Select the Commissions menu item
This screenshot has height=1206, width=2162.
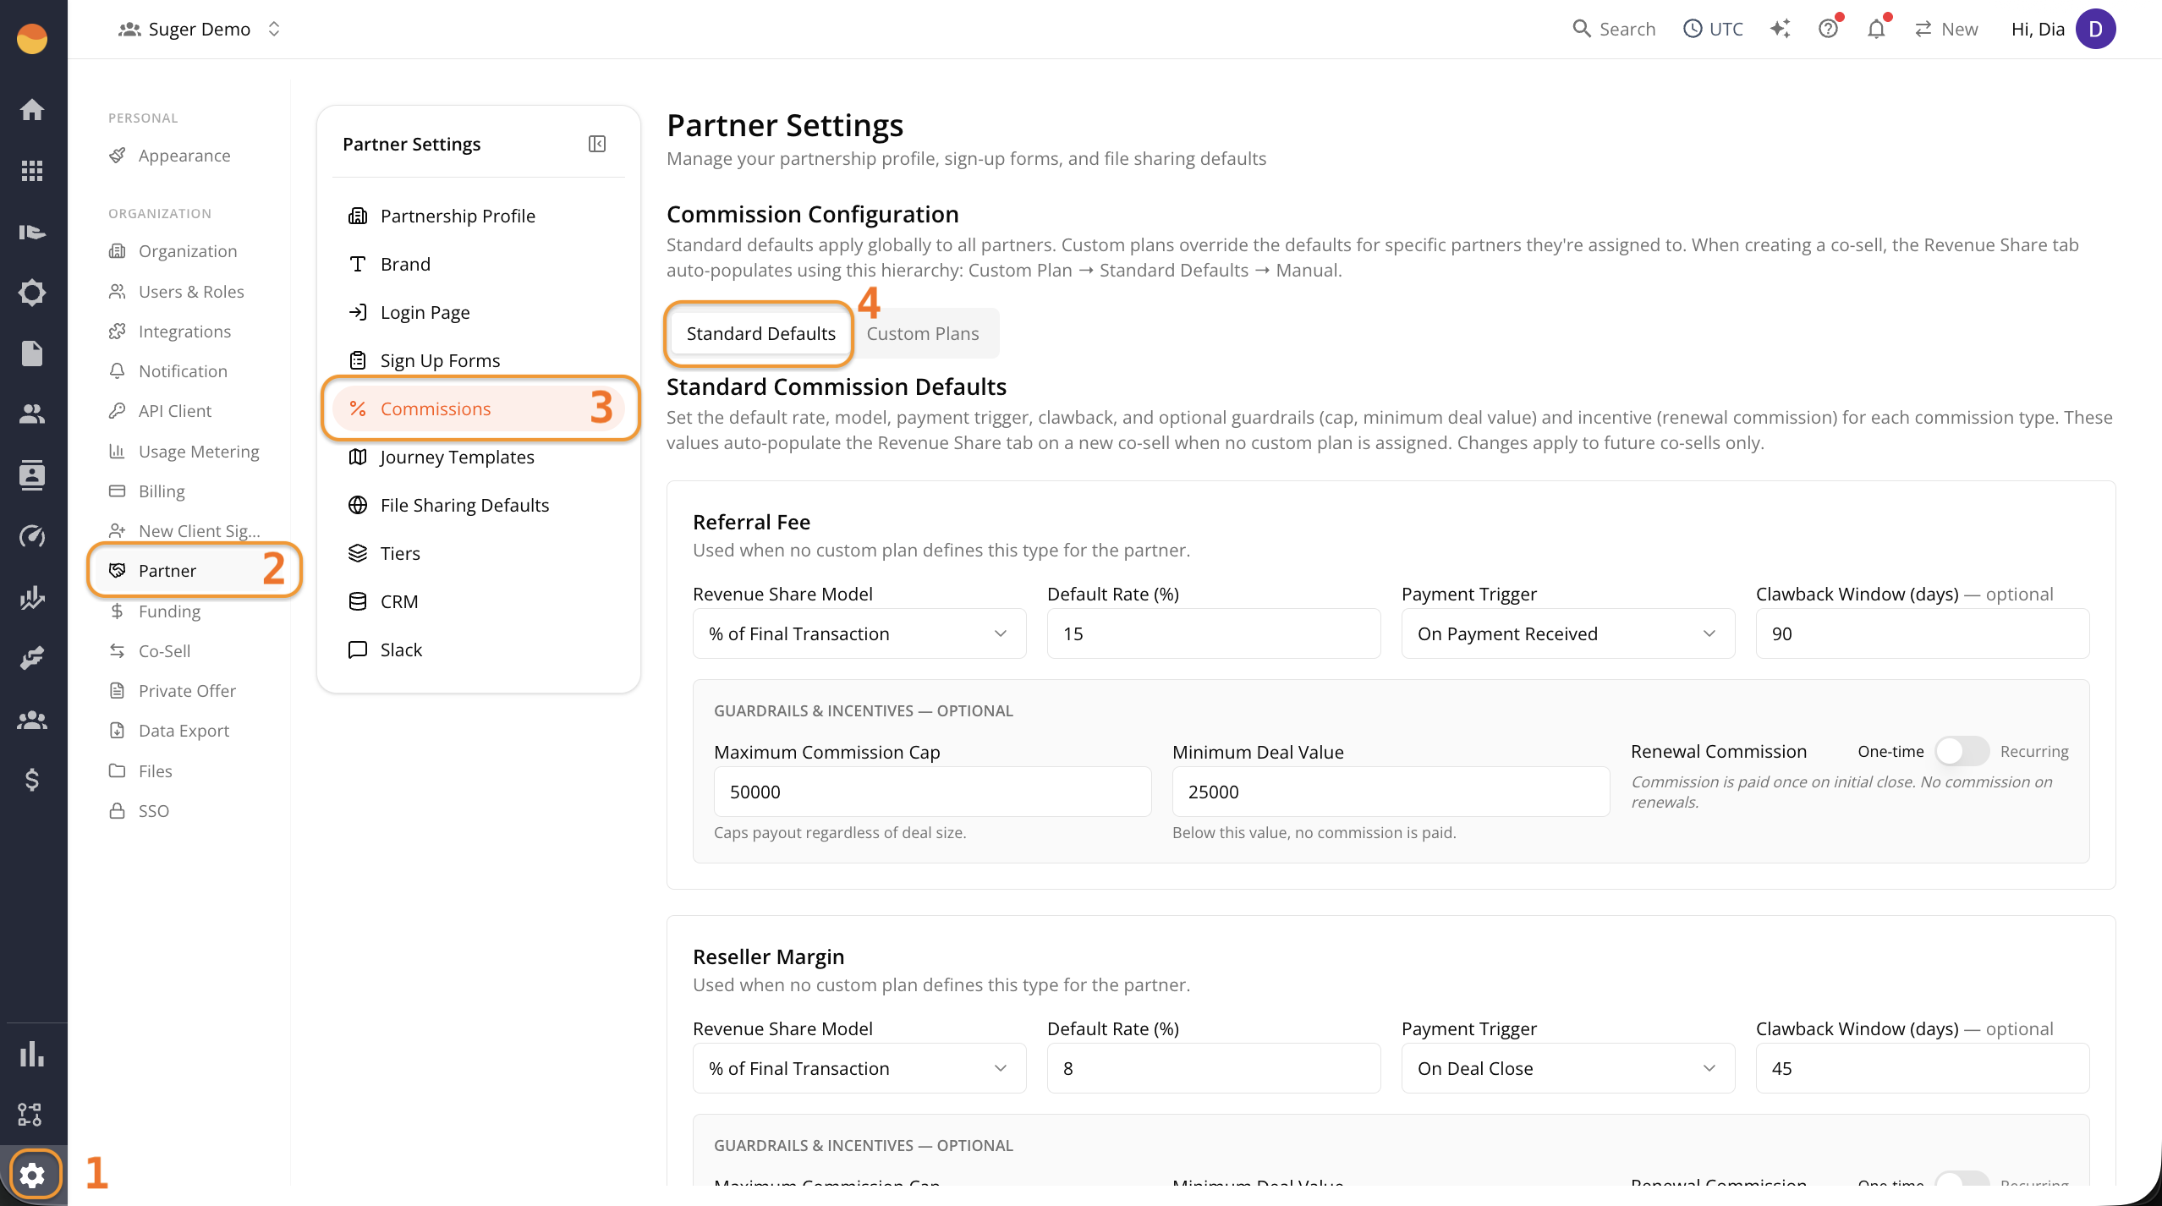click(x=478, y=408)
